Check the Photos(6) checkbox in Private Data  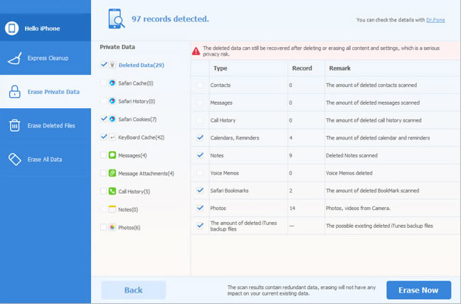coord(103,227)
